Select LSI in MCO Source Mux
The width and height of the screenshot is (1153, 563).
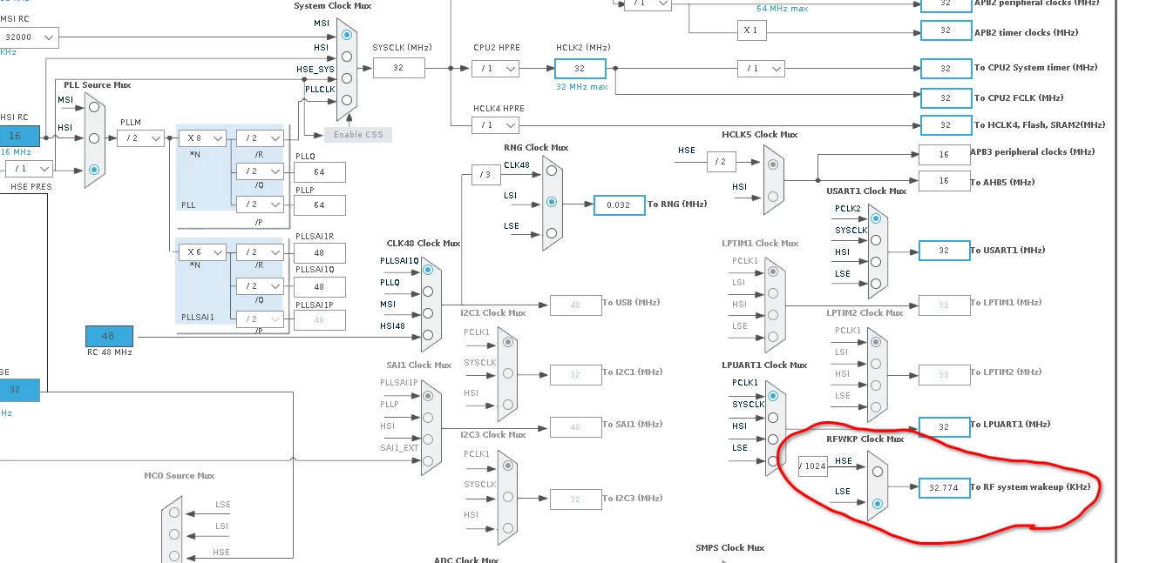tap(175, 534)
